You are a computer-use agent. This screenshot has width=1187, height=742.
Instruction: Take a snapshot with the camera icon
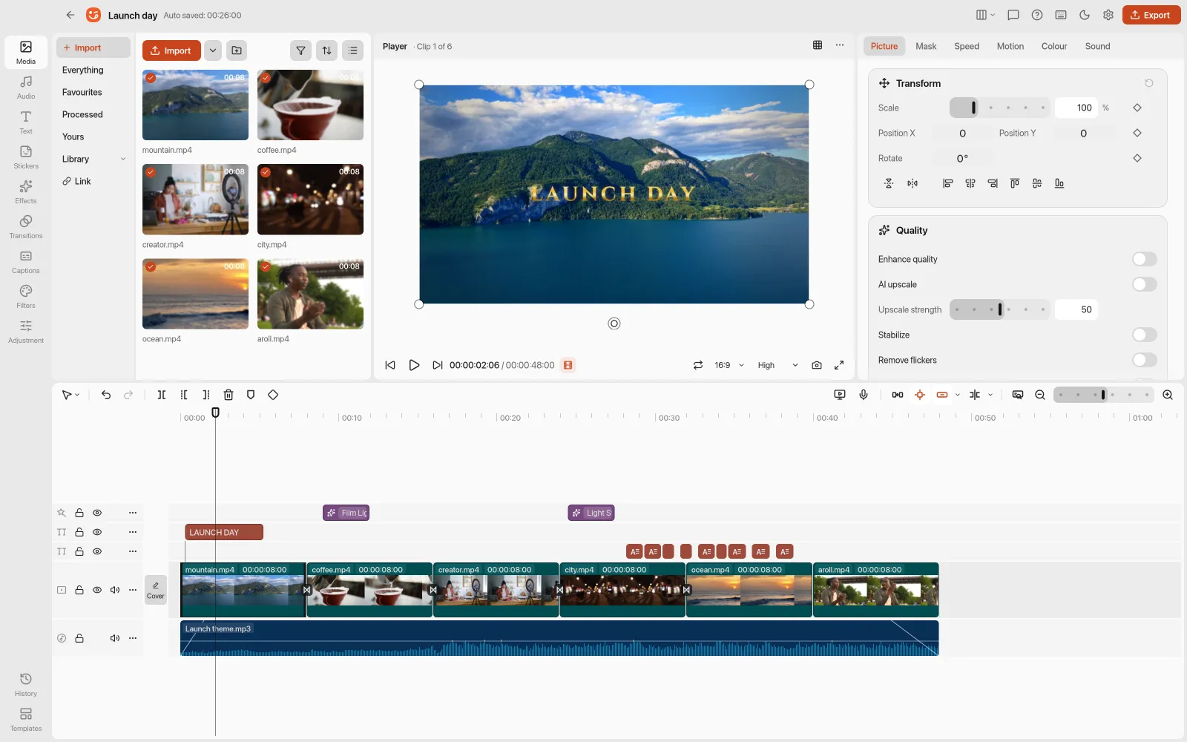coord(817,365)
